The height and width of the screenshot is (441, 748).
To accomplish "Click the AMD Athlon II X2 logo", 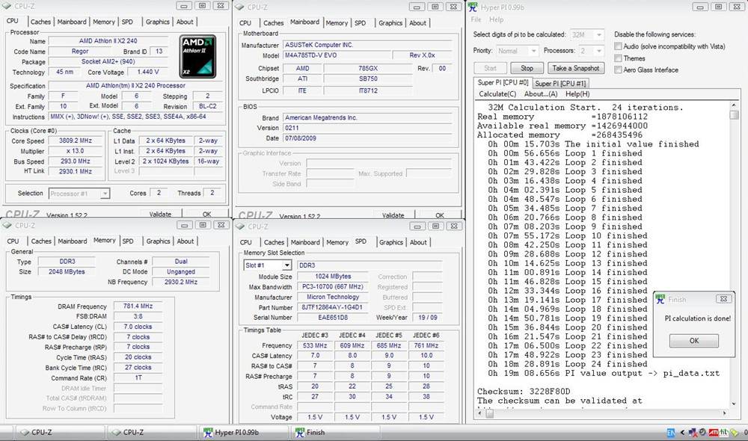I will click(197, 57).
